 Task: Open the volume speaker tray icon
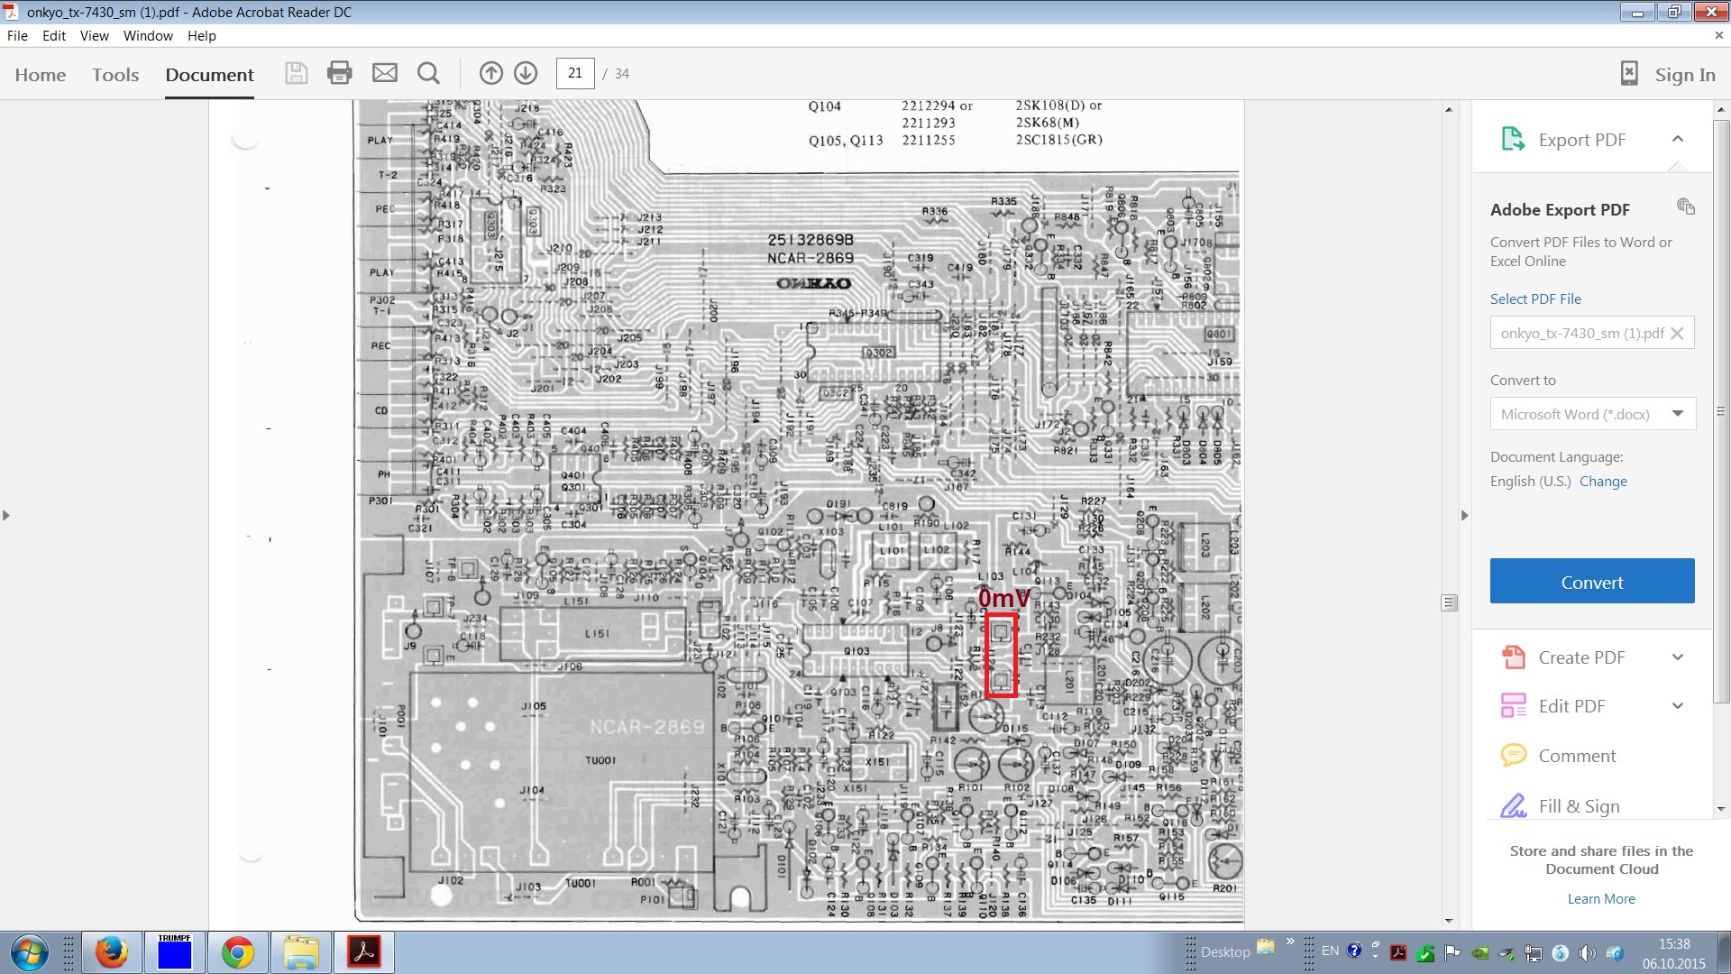[x=1587, y=953]
